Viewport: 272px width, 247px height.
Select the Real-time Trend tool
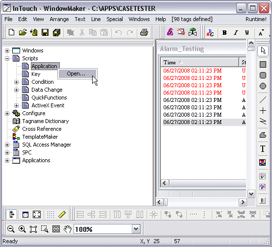pyautogui.click(x=263, y=176)
